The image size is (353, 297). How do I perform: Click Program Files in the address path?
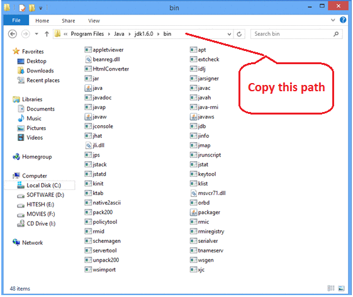(87, 34)
